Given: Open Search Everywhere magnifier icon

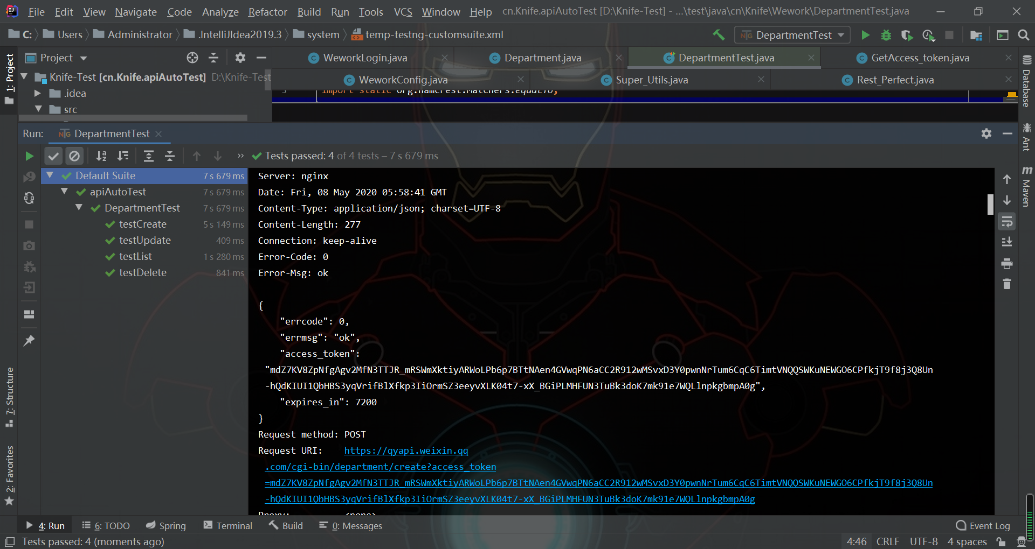Looking at the screenshot, I should point(1023,35).
